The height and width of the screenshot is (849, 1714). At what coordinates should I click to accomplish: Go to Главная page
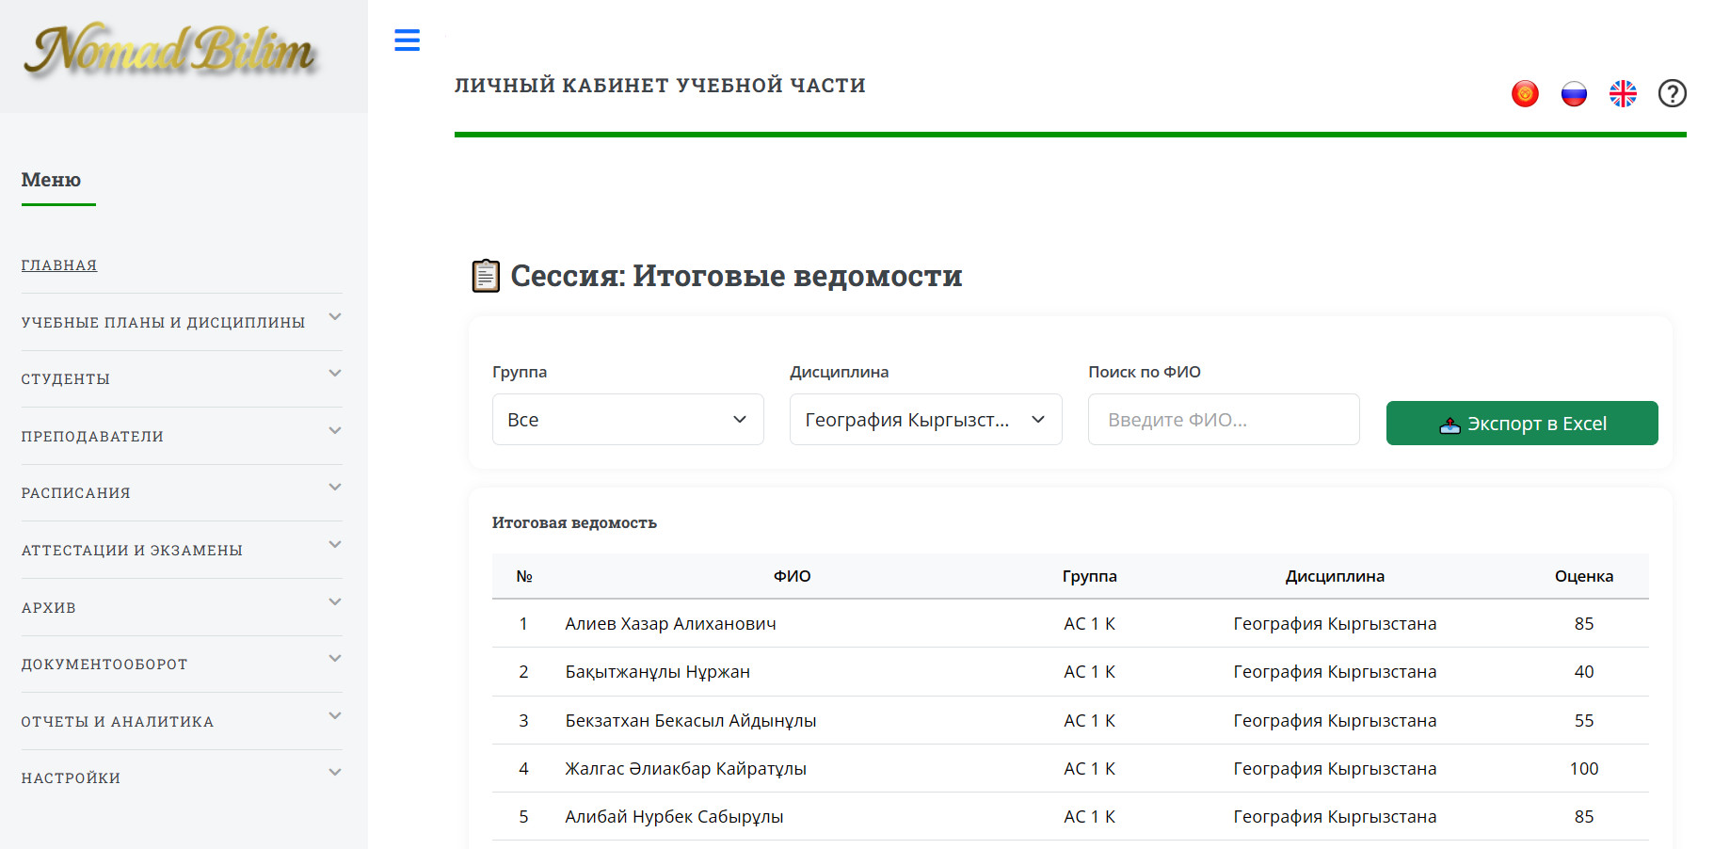[x=59, y=265]
